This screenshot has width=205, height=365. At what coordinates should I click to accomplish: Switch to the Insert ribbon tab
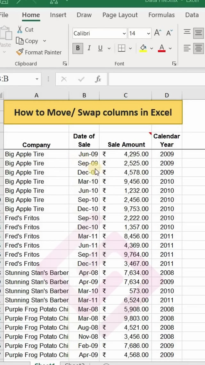58,15
